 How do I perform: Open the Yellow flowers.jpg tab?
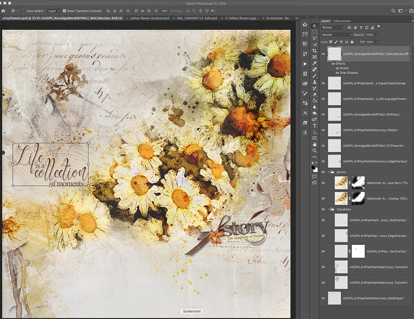[x=242, y=18]
